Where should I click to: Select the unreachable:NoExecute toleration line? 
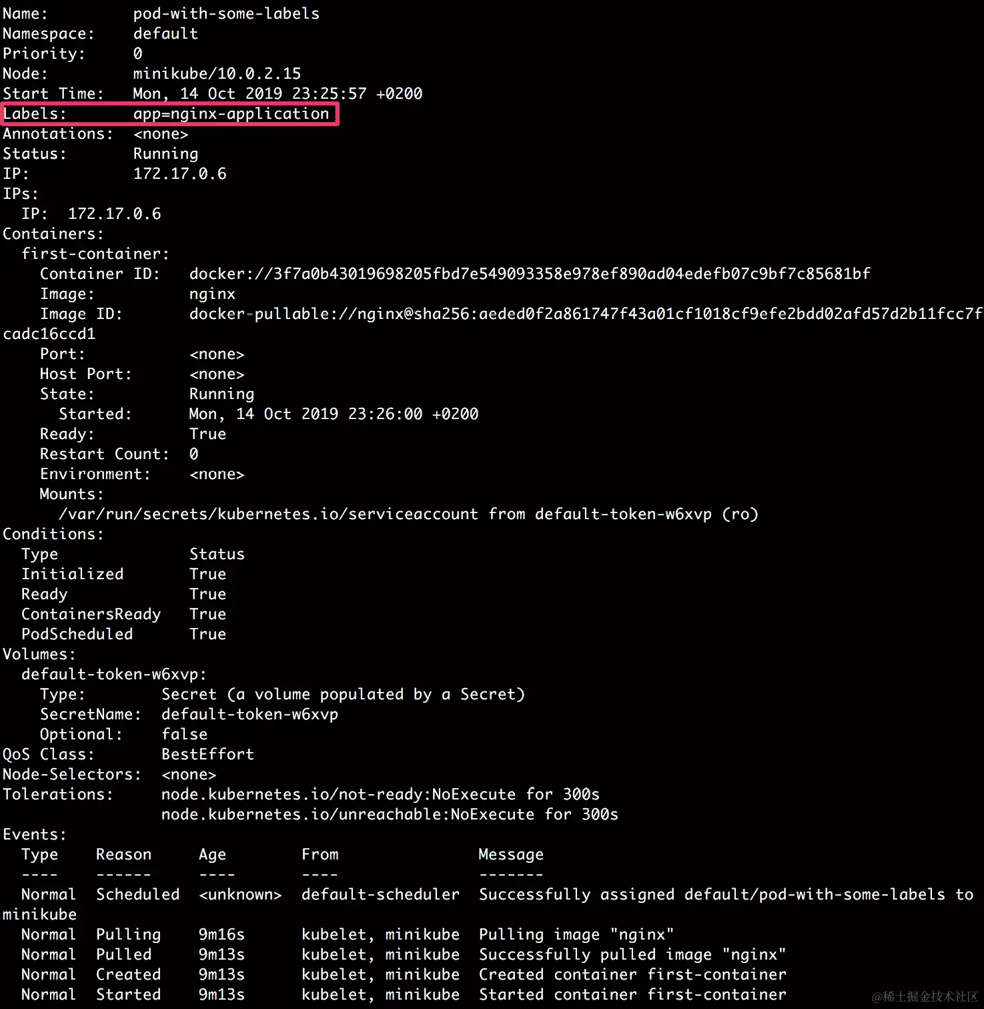click(x=390, y=815)
